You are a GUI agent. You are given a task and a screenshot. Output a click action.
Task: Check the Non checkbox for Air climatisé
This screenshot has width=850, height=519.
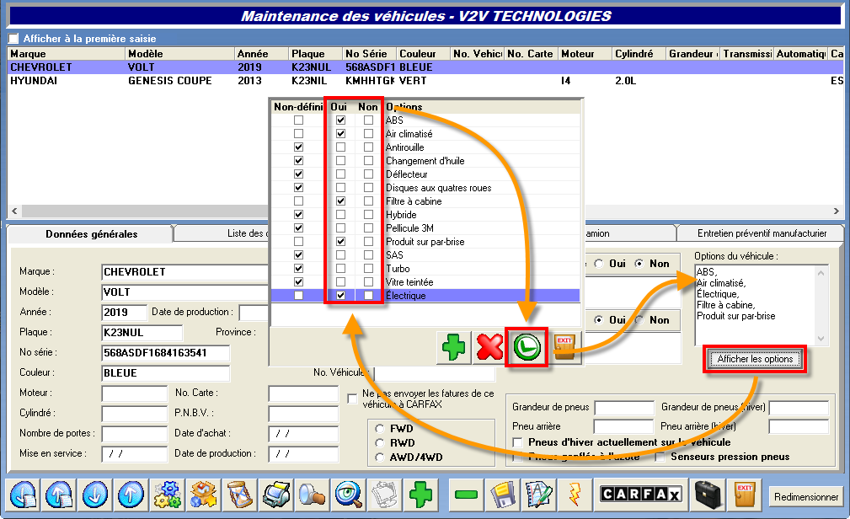pos(369,133)
